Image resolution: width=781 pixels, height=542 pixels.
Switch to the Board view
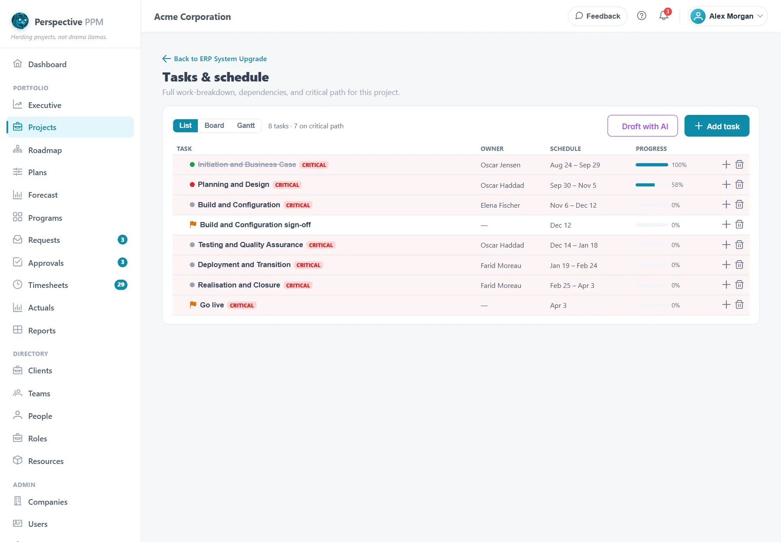214,126
